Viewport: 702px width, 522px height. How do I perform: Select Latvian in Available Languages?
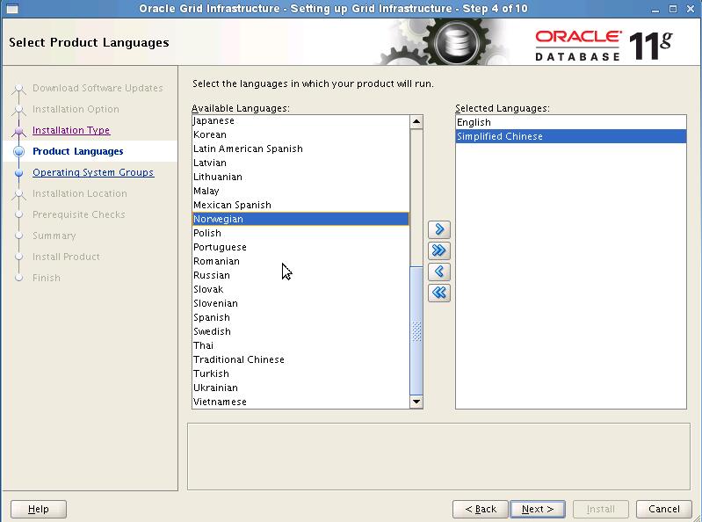pos(300,163)
